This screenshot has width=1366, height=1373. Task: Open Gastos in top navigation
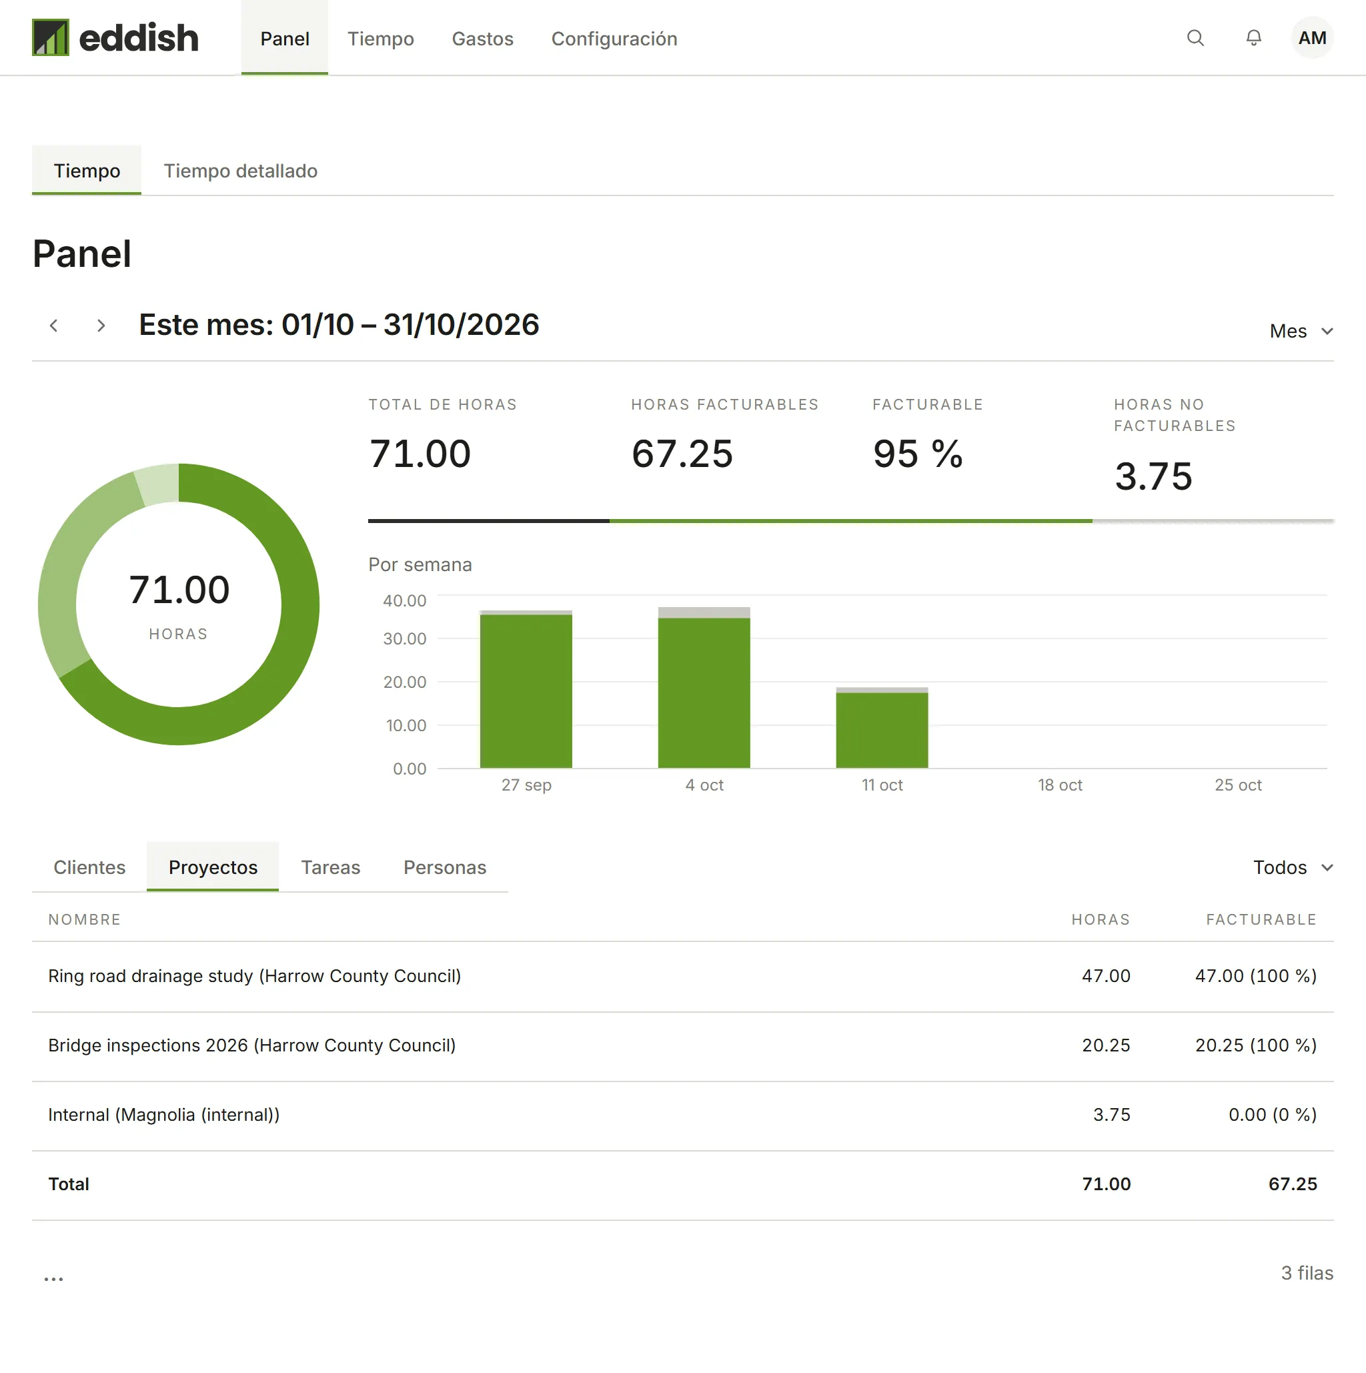point(483,39)
